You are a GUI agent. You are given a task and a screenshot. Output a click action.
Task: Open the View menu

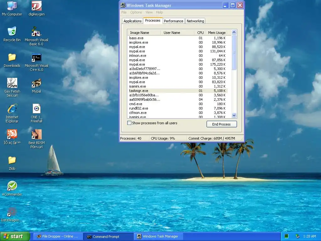[149, 12]
